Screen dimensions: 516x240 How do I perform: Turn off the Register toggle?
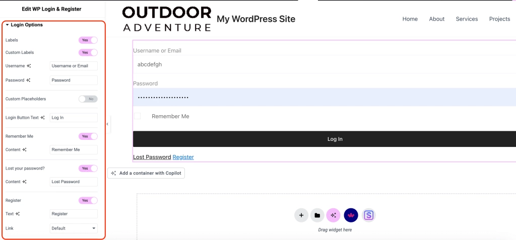pyautogui.click(x=88, y=200)
